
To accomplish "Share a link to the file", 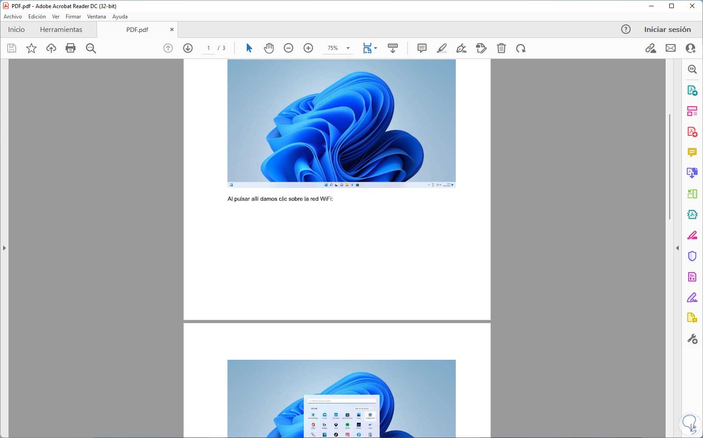I will tap(650, 48).
